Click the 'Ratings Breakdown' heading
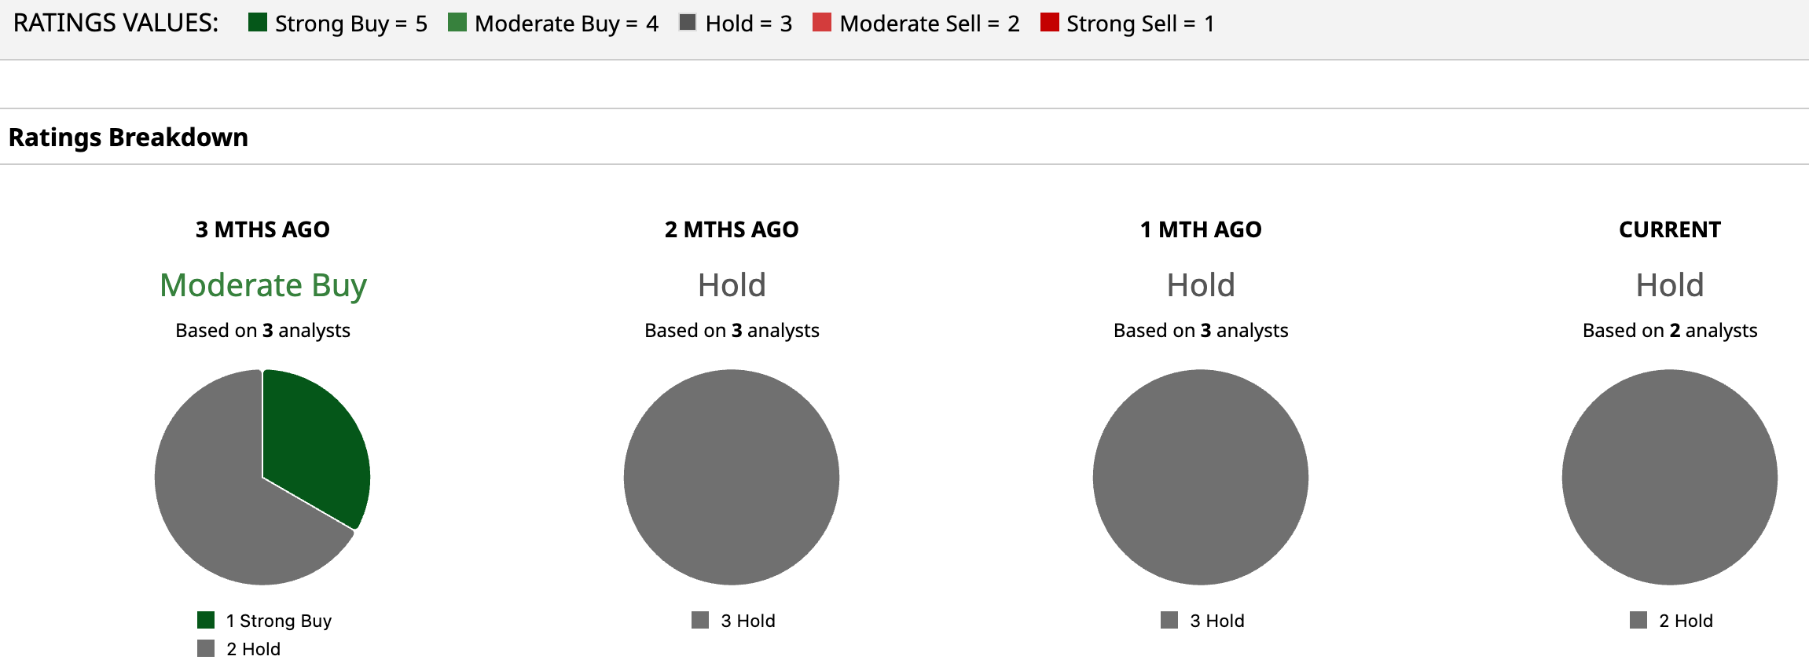1809x671 pixels. pyautogui.click(x=128, y=137)
